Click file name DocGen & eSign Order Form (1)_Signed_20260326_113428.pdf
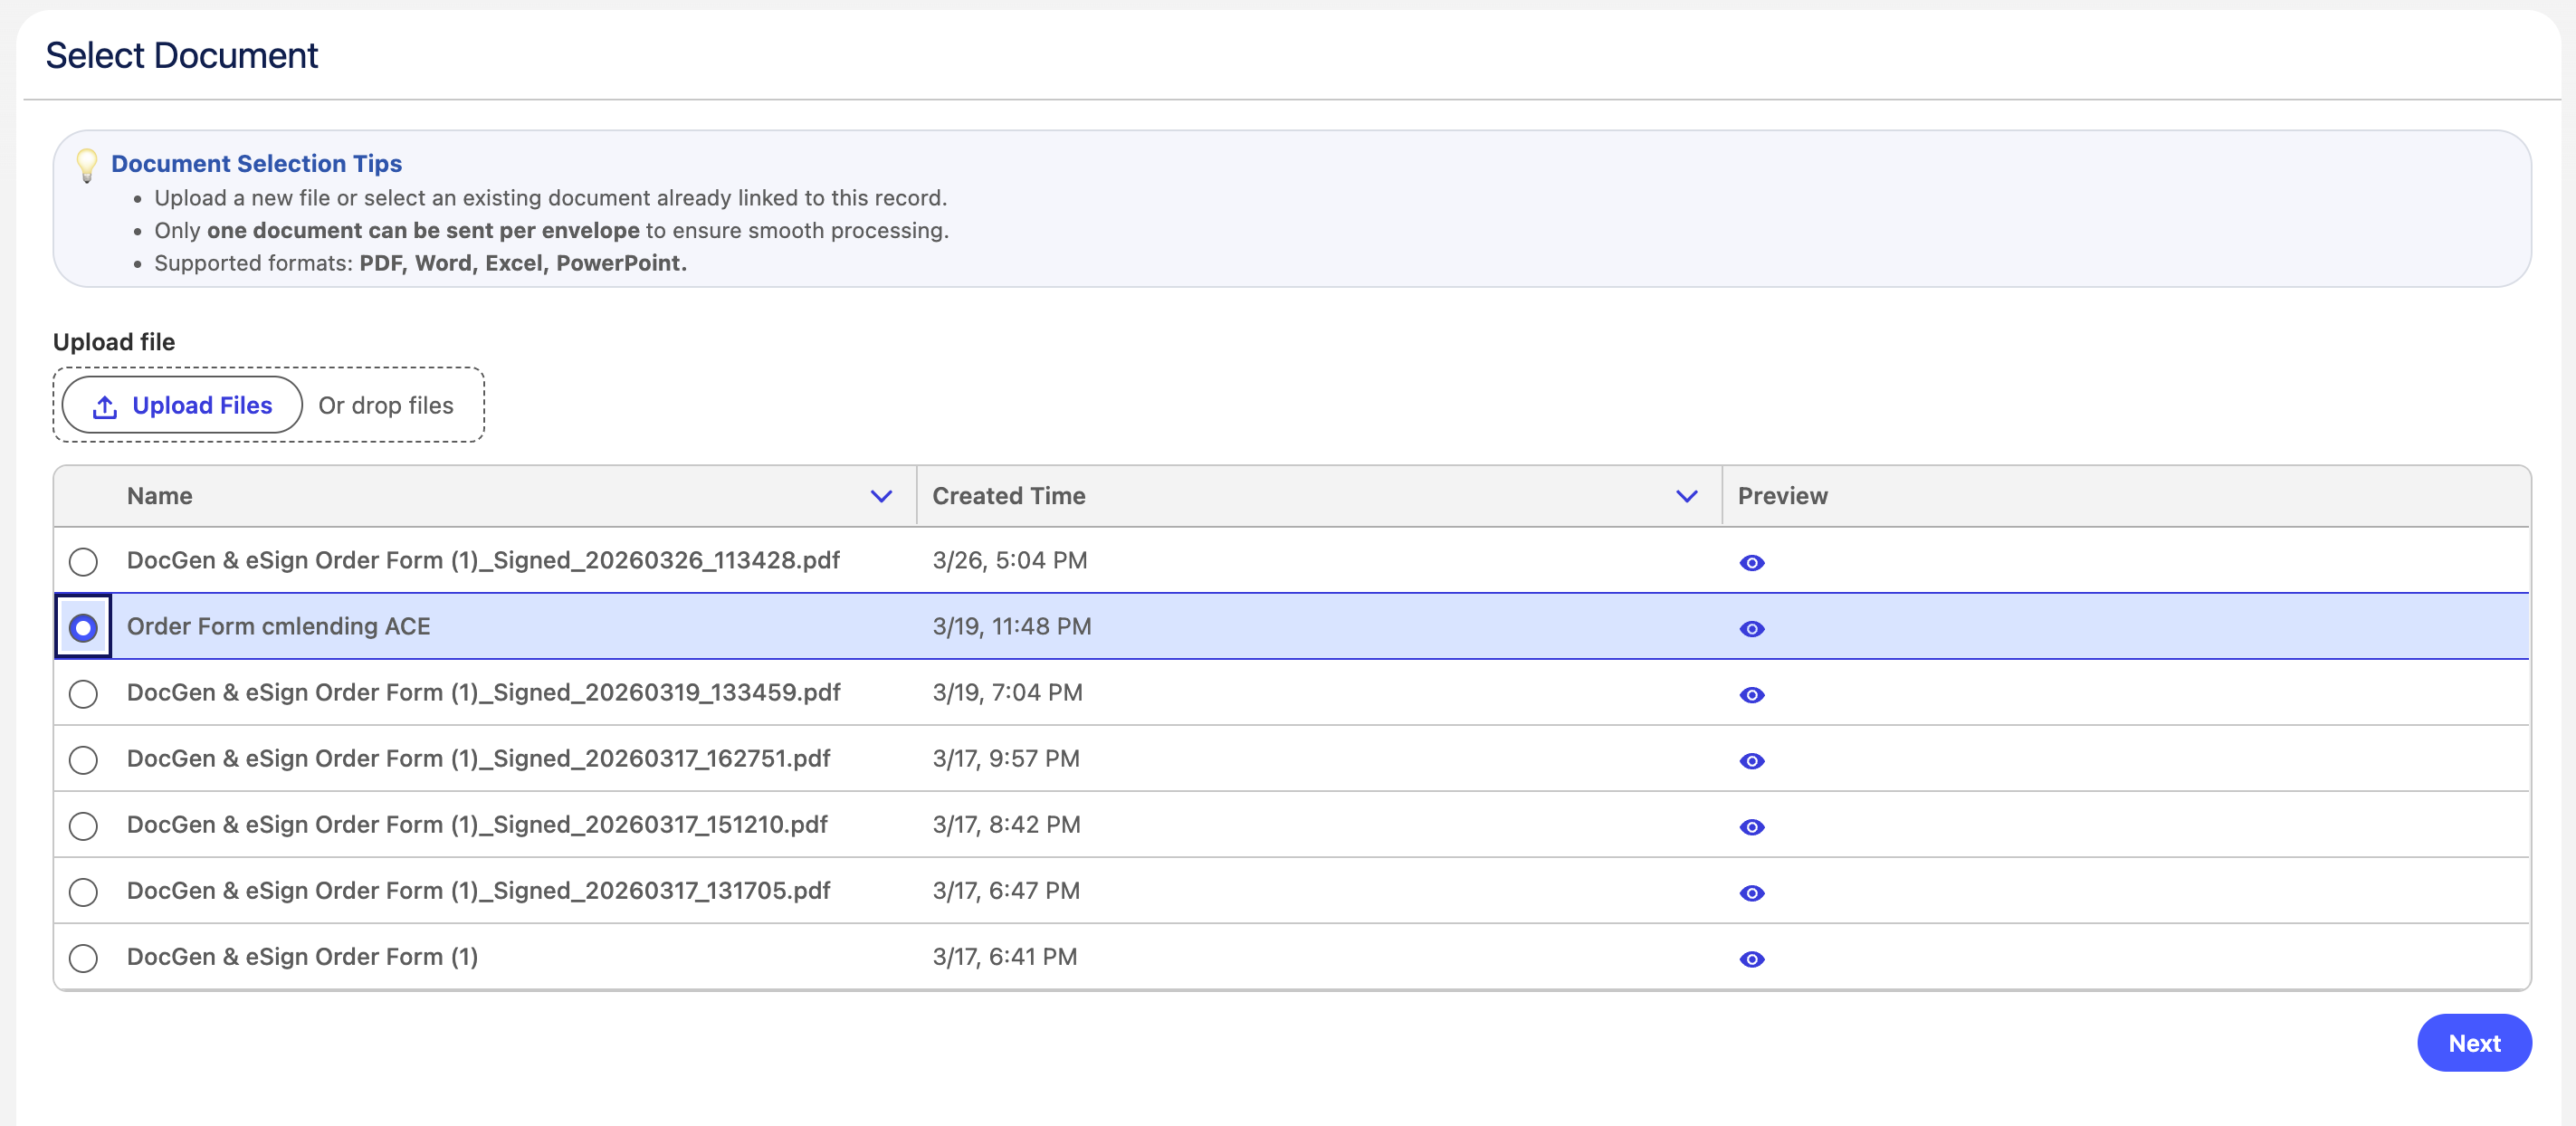Image resolution: width=2576 pixels, height=1126 pixels. coord(483,560)
